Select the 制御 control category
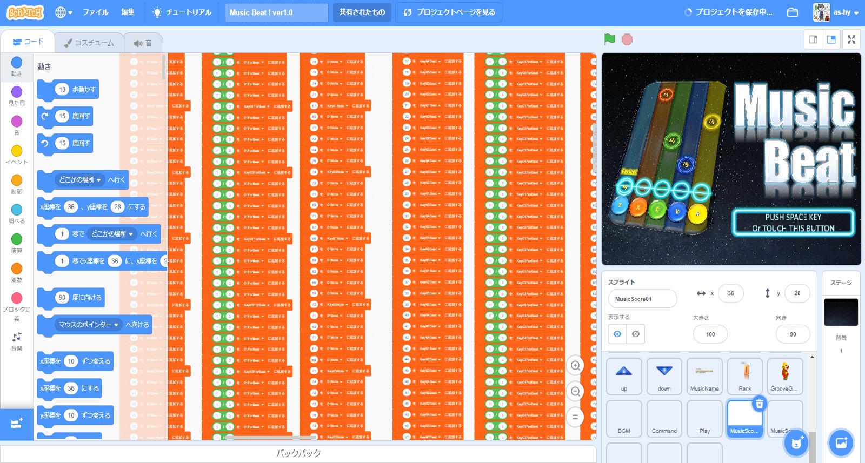Image resolution: width=865 pixels, height=463 pixels. coord(17,184)
